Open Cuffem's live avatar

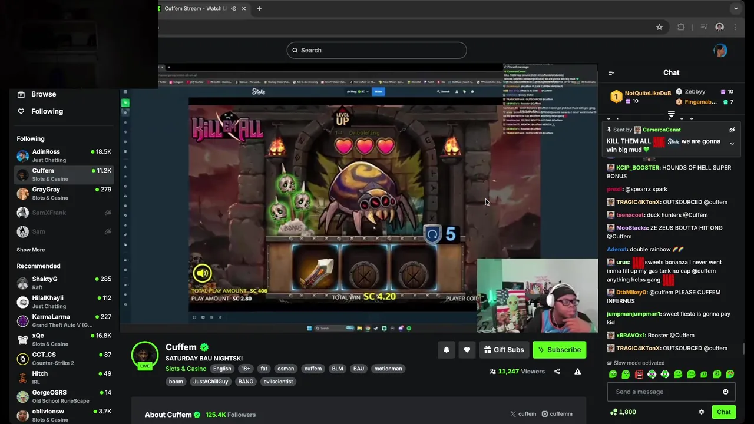pos(144,355)
